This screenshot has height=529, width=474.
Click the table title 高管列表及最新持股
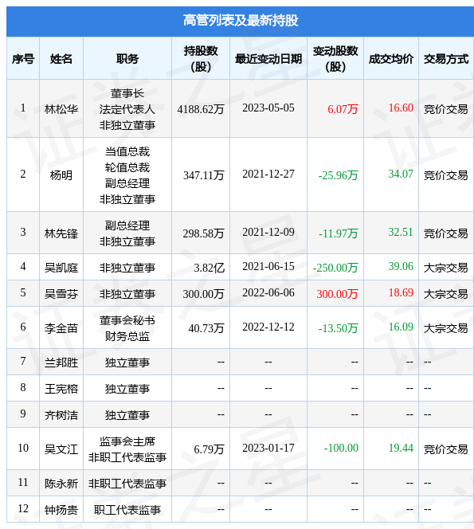coord(241,20)
